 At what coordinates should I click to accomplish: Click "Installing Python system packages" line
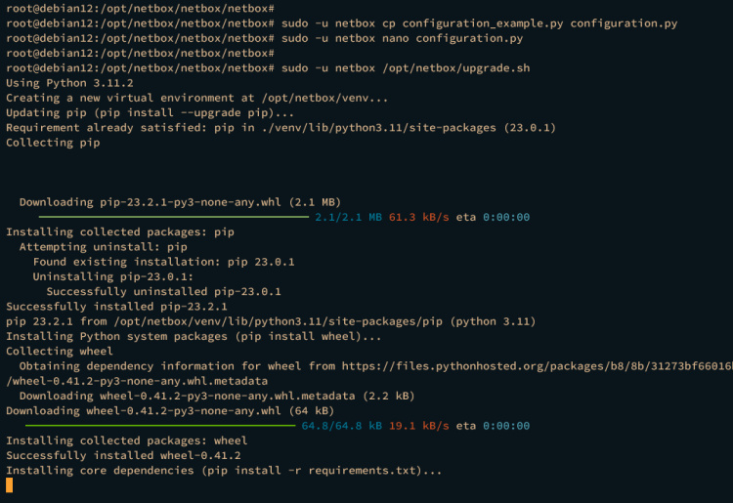(194, 336)
